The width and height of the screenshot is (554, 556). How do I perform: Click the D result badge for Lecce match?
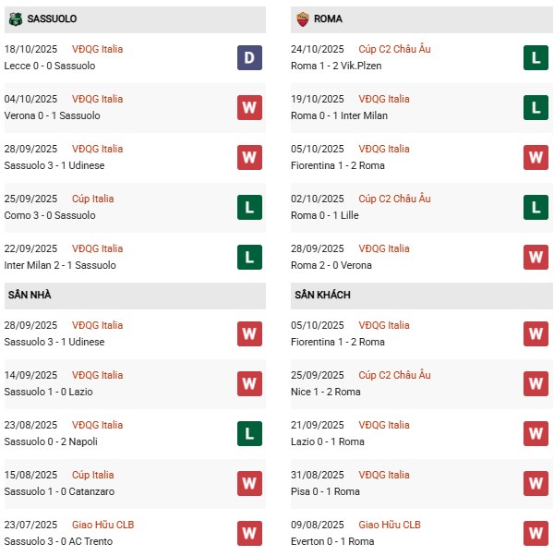[249, 58]
